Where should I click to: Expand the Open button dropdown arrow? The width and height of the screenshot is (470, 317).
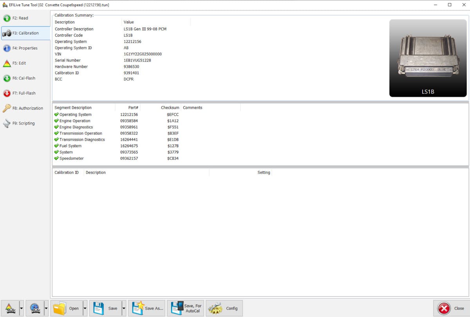(85, 308)
